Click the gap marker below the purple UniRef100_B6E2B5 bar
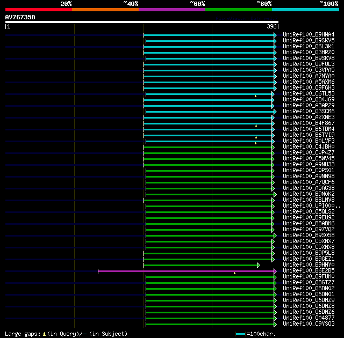This screenshot has width=344, height=338. point(234,273)
